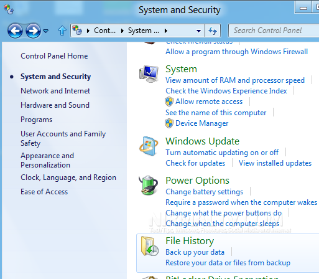This screenshot has width=319, height=279.
Task: Open Network and Internet category
Action: point(55,91)
